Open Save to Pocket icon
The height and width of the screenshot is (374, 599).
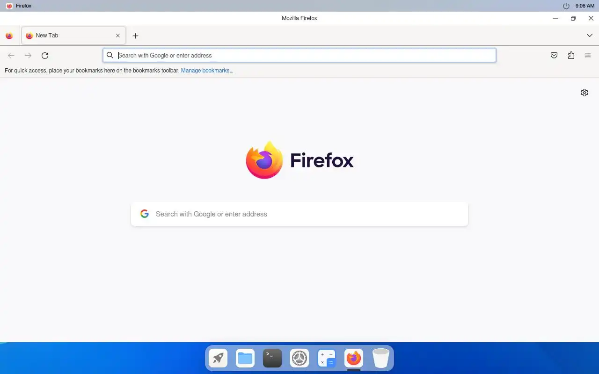[x=554, y=55]
